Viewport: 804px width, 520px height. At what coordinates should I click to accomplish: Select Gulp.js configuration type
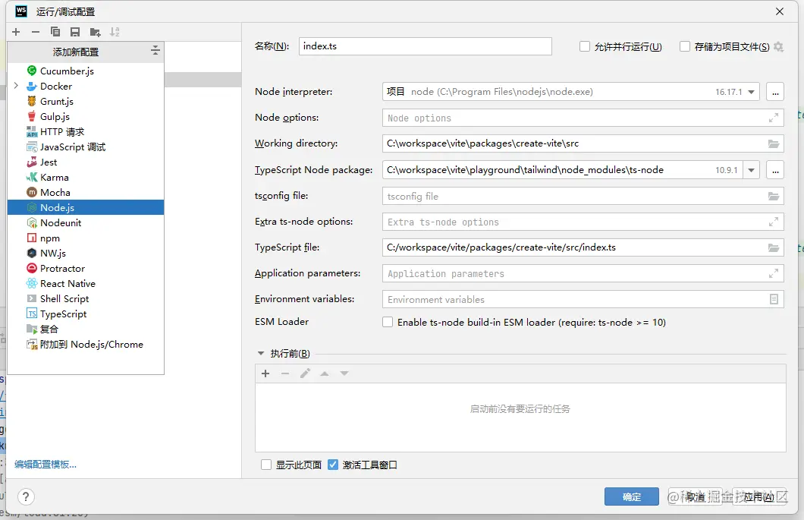coord(86,116)
